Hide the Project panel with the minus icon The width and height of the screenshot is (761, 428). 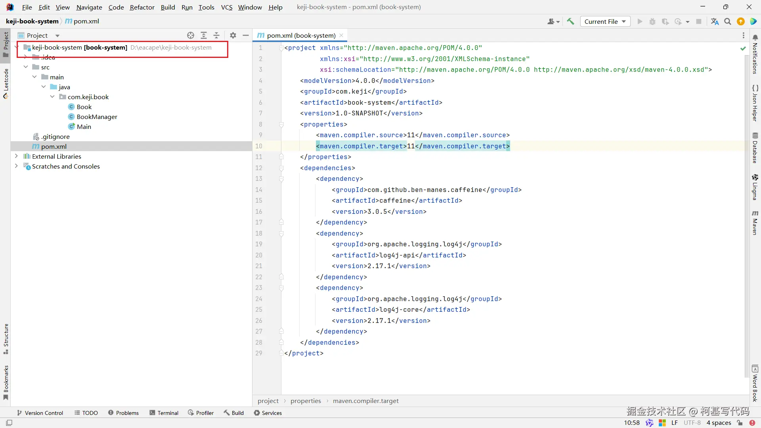pyautogui.click(x=246, y=35)
